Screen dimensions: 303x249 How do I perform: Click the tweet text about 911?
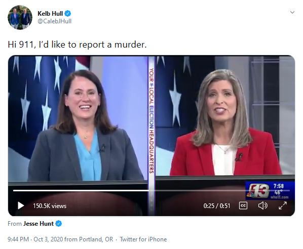[x=77, y=45]
